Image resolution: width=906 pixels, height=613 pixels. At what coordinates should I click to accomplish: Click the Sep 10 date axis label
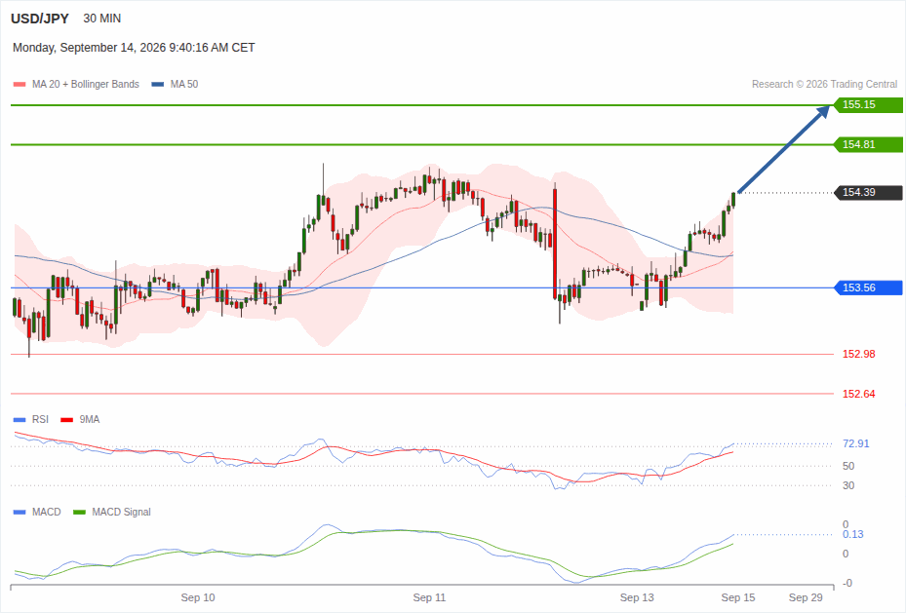point(198,597)
